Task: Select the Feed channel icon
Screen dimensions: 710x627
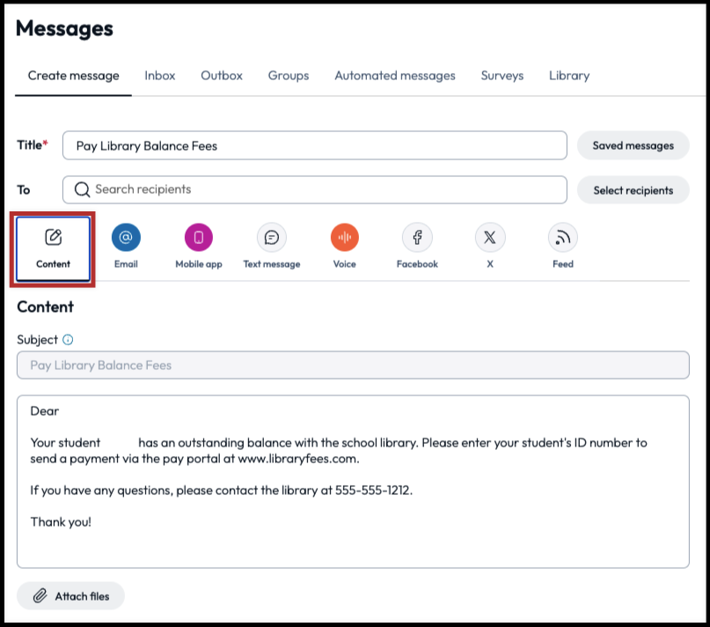Action: (561, 236)
